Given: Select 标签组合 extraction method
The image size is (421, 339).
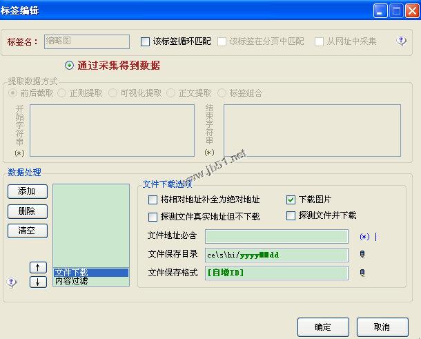Looking at the screenshot, I should (222, 93).
